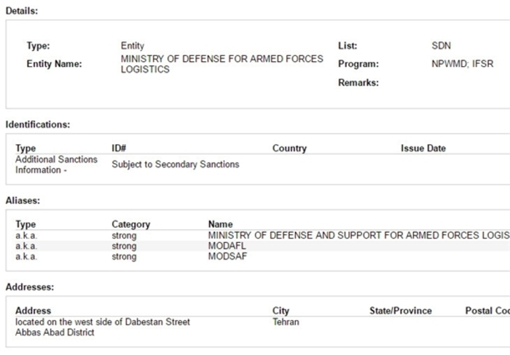Select the MODSAF alias name

pyautogui.click(x=227, y=256)
